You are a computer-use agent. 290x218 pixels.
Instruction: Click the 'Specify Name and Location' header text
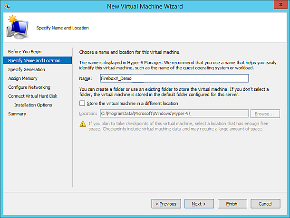point(62,28)
